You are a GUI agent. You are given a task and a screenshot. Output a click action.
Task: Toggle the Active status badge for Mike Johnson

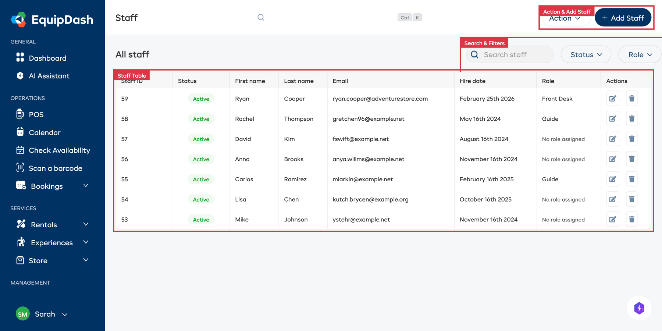pos(201,219)
